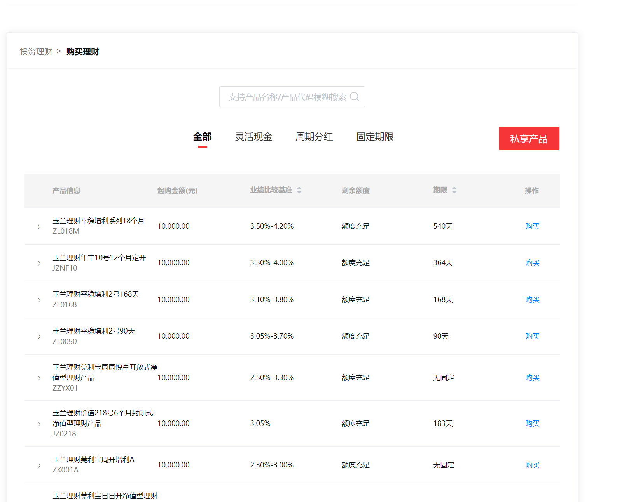This screenshot has height=502, width=643.
Task: Expand row ZK001A details
Action: pos(39,466)
